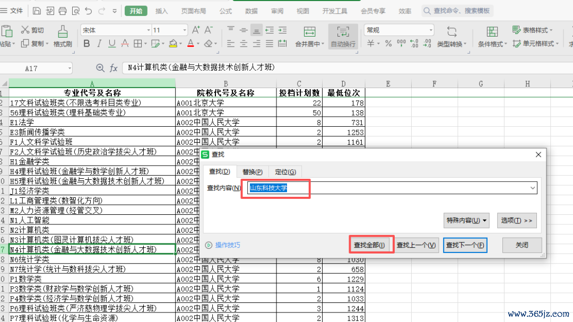Screen dimensions: 573x322
Task: Toggle Italic formatting
Action: (x=99, y=44)
